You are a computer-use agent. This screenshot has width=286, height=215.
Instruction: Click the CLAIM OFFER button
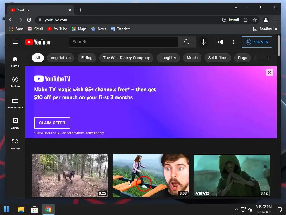[x=52, y=123]
